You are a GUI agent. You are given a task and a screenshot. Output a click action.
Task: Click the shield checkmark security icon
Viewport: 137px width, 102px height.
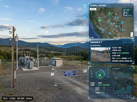(85, 12)
